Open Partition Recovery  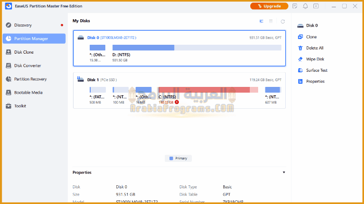pyautogui.click(x=34, y=79)
